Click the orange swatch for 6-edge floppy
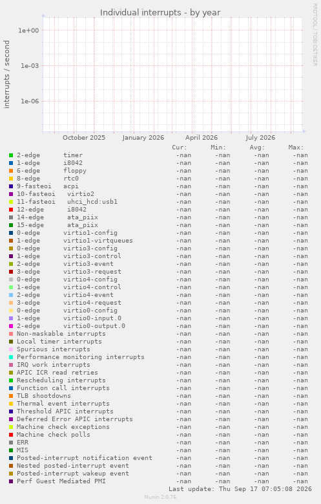The width and height of the screenshot is (321, 504). click(x=11, y=171)
